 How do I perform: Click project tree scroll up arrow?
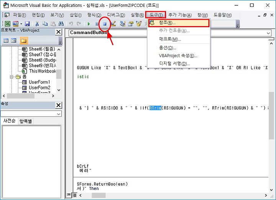point(59,49)
